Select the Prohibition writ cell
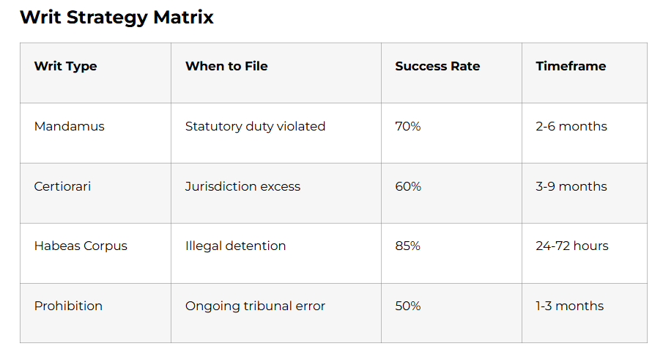The image size is (663, 349). [69, 306]
